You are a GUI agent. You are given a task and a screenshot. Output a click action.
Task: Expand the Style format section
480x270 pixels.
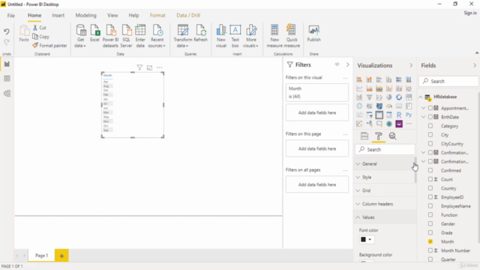click(385, 177)
